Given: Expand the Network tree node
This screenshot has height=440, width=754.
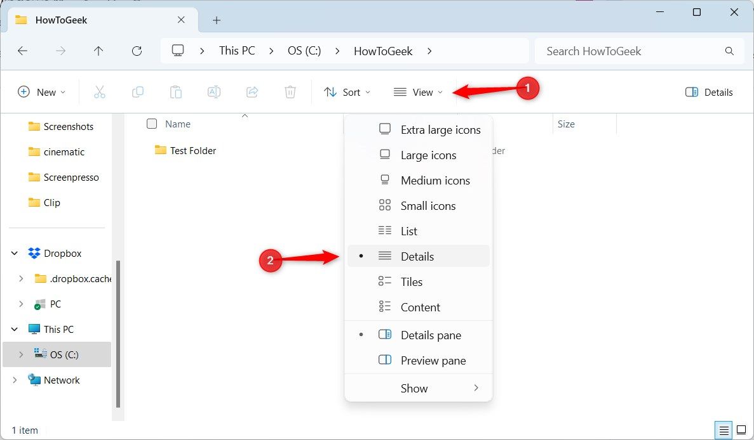Looking at the screenshot, I should [x=15, y=380].
